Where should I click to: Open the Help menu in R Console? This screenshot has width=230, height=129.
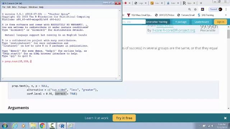tap(41, 7)
